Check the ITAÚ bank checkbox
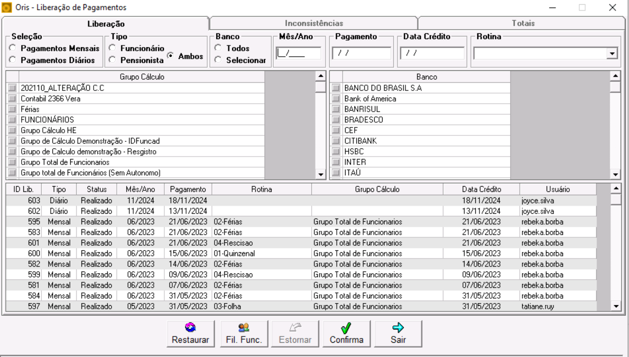The image size is (629, 357). click(336, 172)
